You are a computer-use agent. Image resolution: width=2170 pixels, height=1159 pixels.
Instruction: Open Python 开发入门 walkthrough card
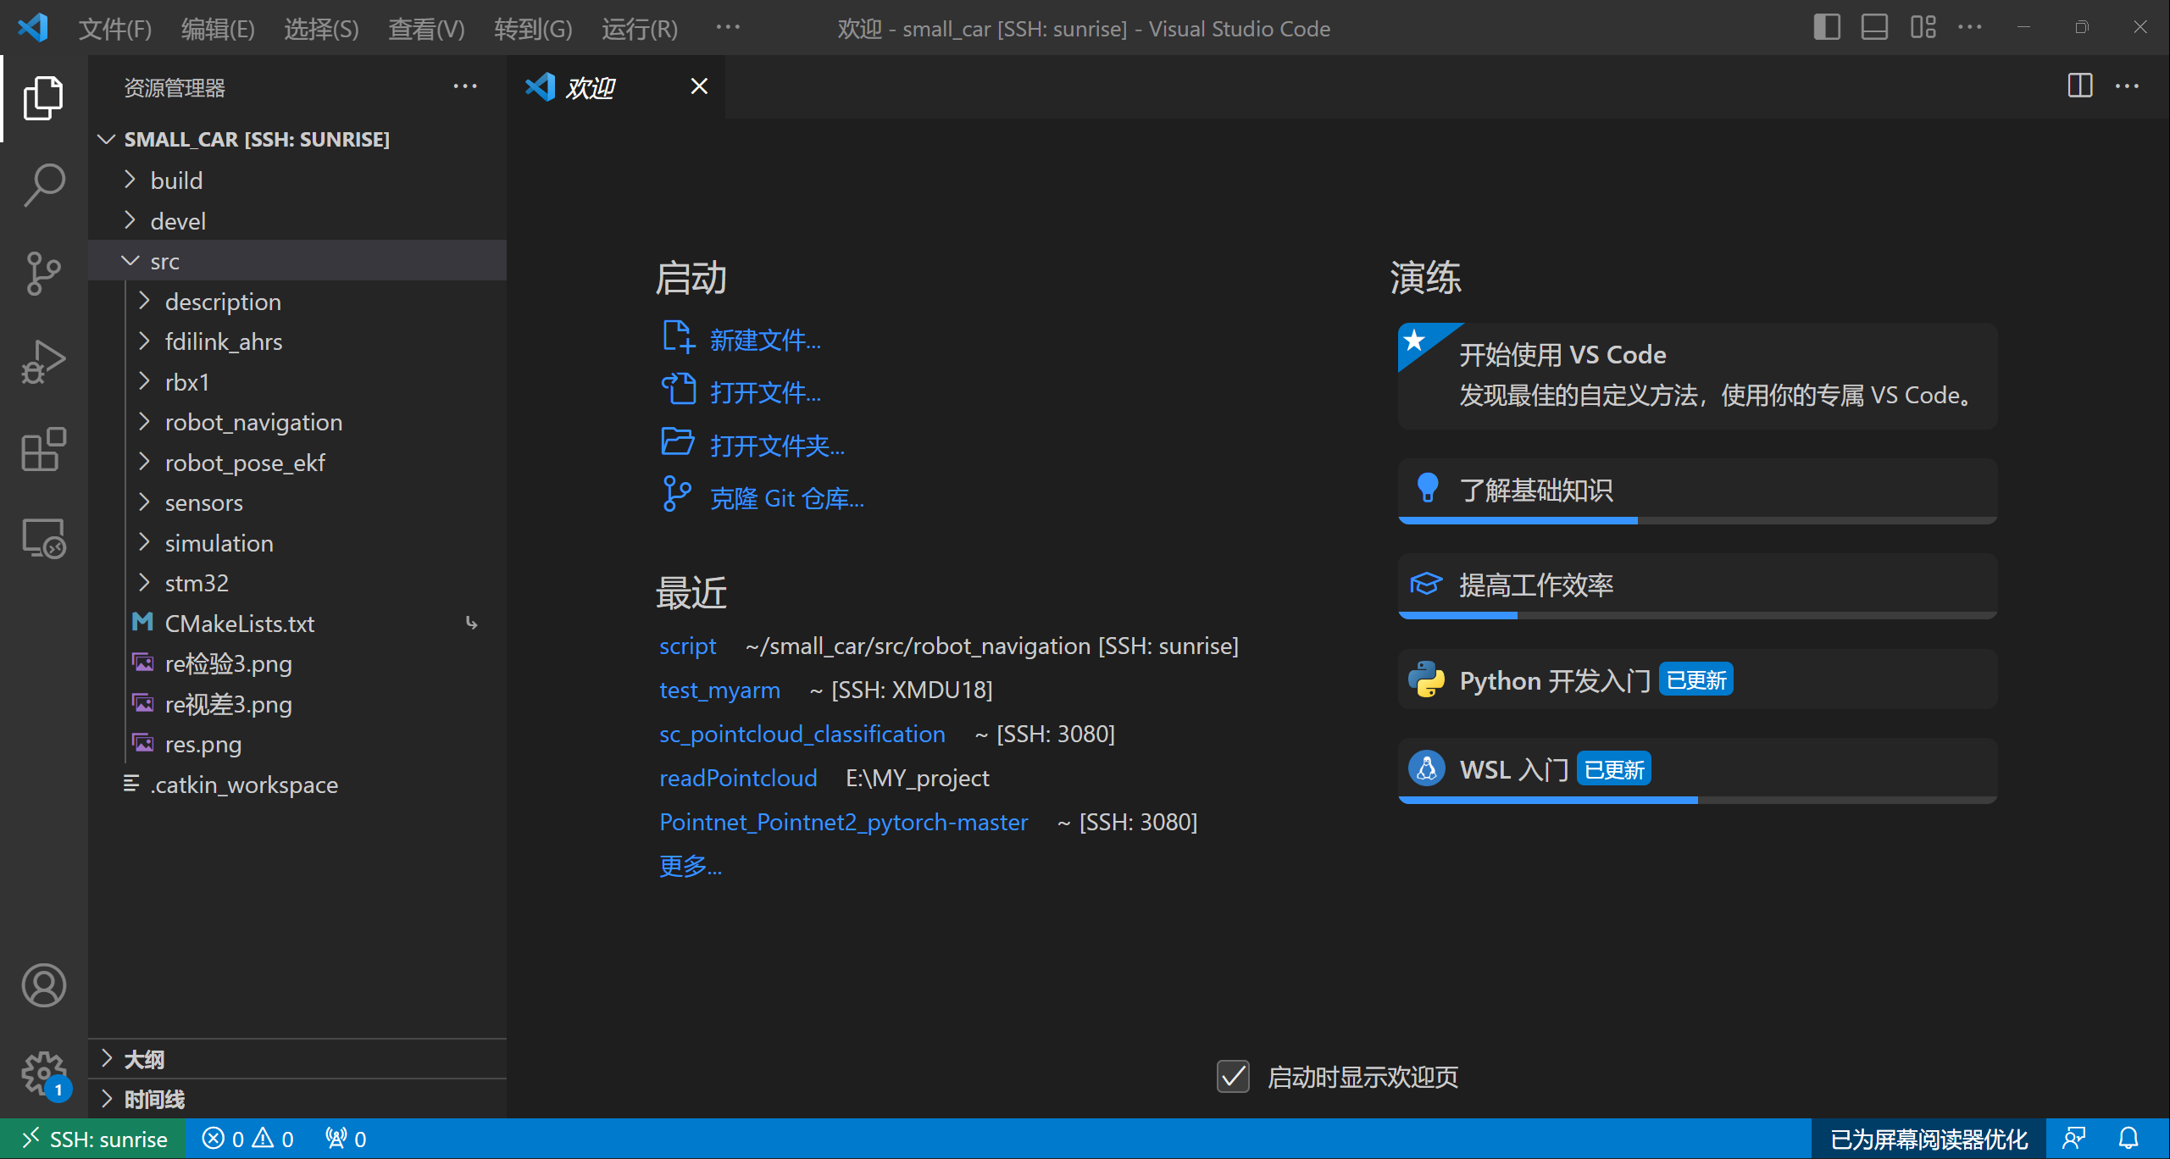(1697, 679)
